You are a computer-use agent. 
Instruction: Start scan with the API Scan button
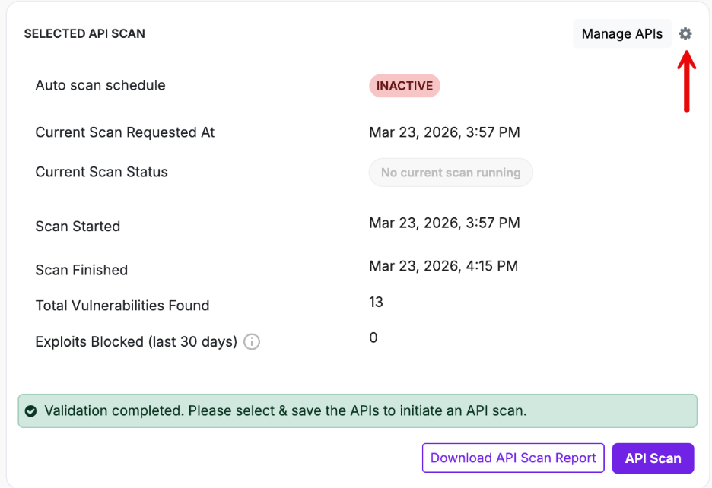point(653,458)
